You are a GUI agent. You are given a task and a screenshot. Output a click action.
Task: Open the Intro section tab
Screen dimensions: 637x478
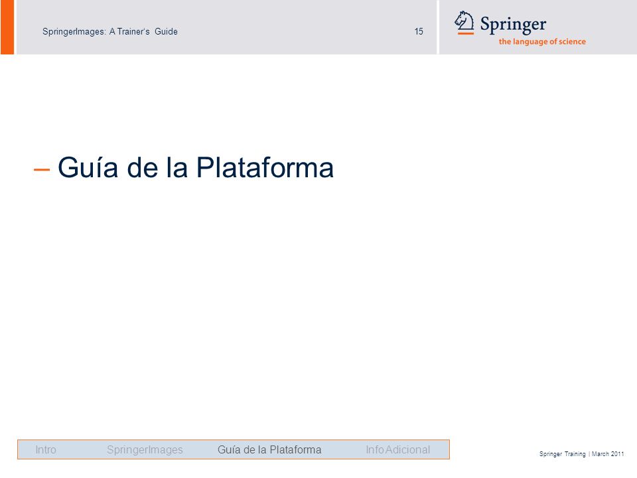(x=46, y=449)
